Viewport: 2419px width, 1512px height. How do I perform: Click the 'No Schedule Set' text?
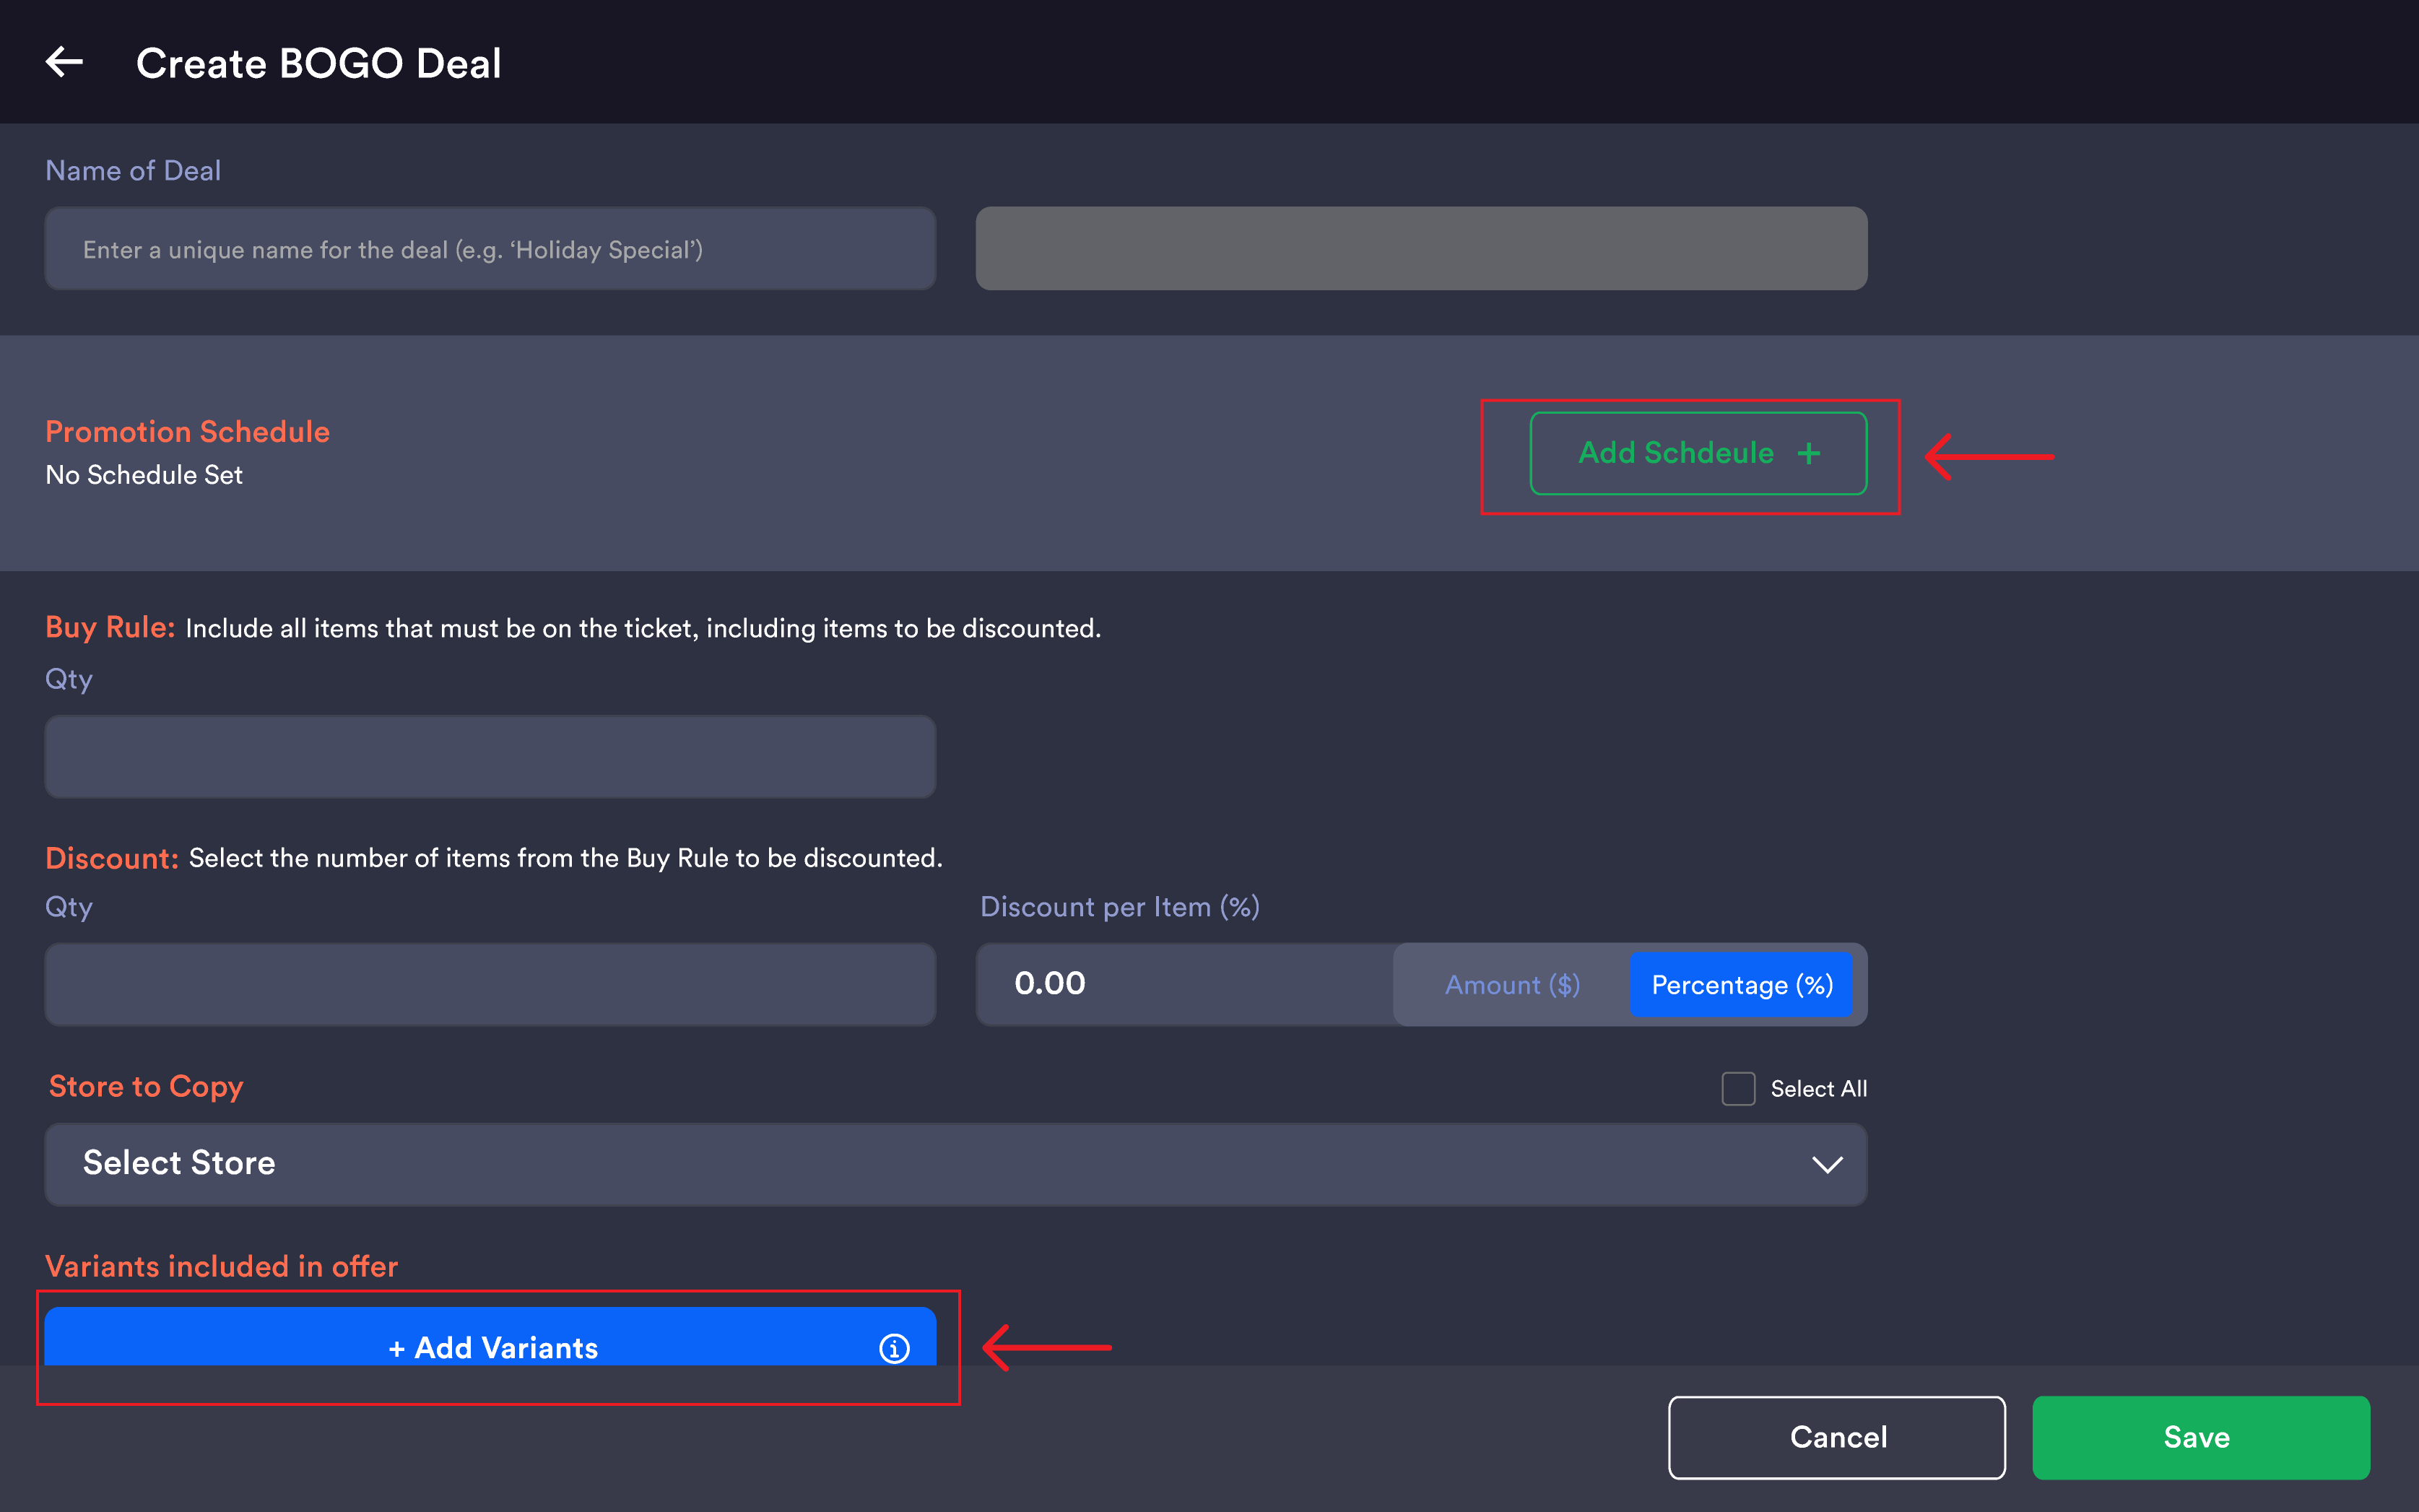click(x=144, y=475)
